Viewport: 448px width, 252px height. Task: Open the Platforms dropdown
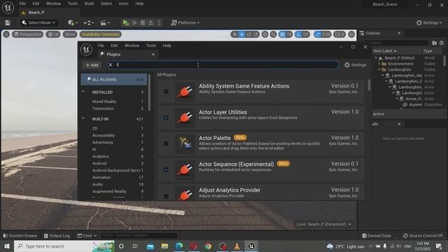185,22
